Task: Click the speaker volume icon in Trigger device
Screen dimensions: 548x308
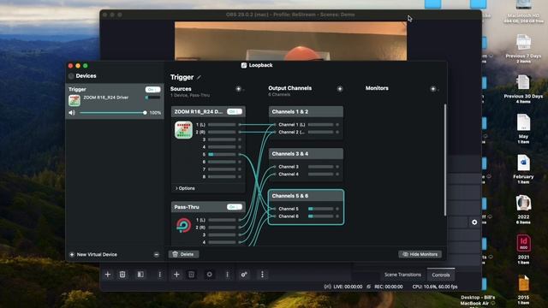Action: pos(72,112)
